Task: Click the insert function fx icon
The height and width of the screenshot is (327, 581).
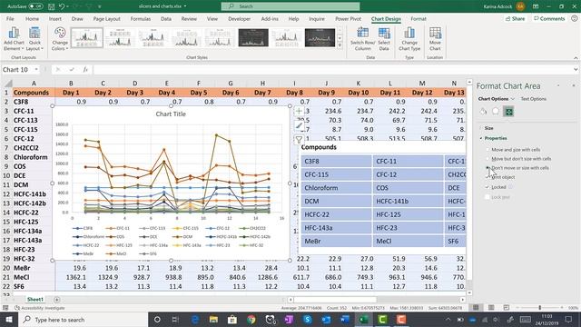Action: coord(85,69)
